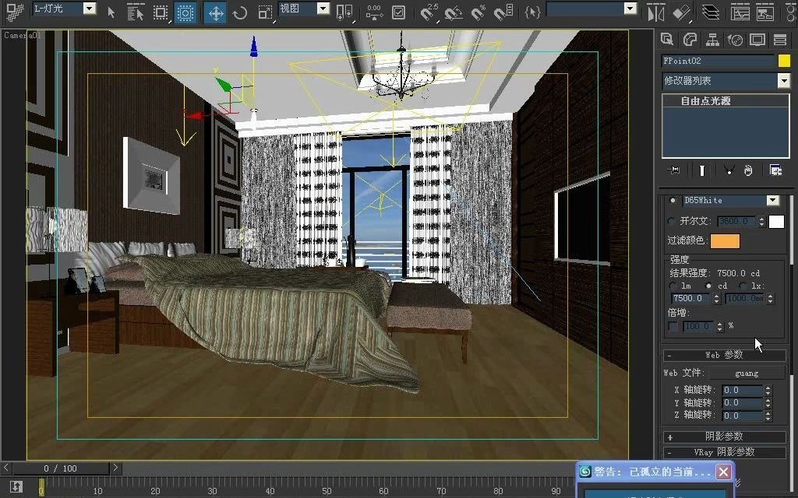Activate the Select and Move tool

(215, 12)
